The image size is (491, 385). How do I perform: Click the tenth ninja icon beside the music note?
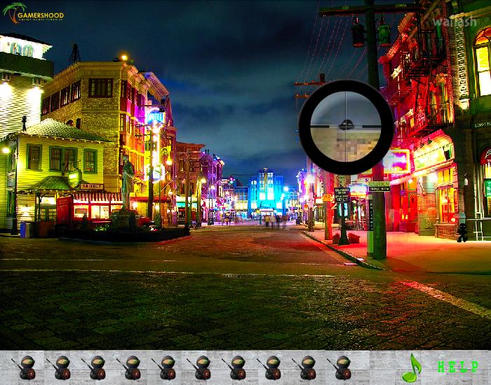point(339,367)
